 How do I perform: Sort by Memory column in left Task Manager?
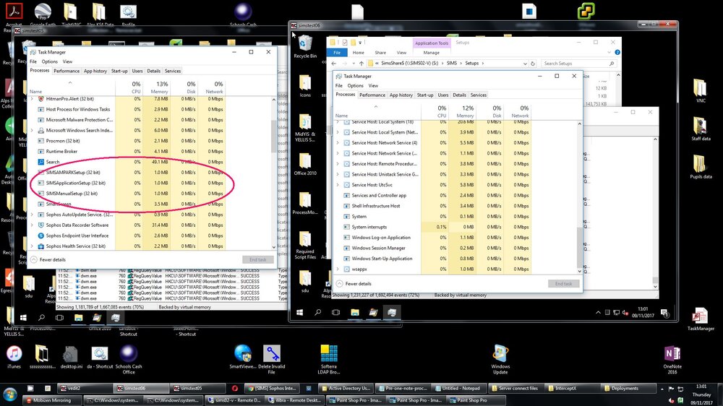[x=156, y=87]
